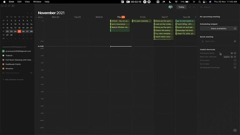Click the Quick meeting start icon

point(235,41)
